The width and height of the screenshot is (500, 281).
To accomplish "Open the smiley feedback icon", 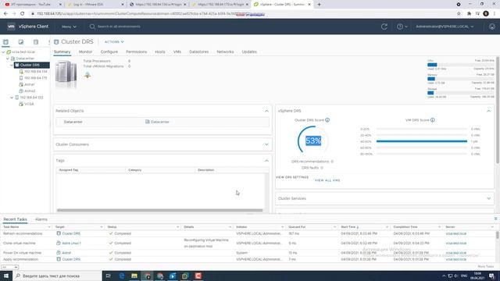I will (x=492, y=27).
